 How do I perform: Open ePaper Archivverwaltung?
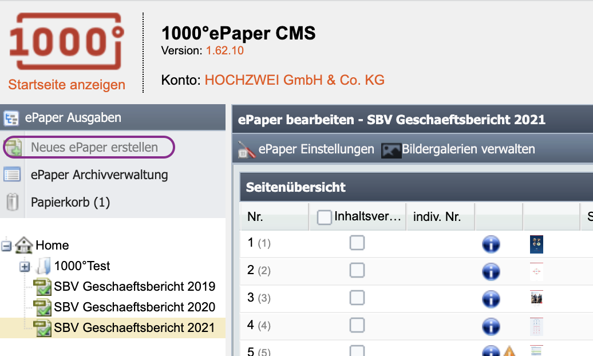pos(99,175)
